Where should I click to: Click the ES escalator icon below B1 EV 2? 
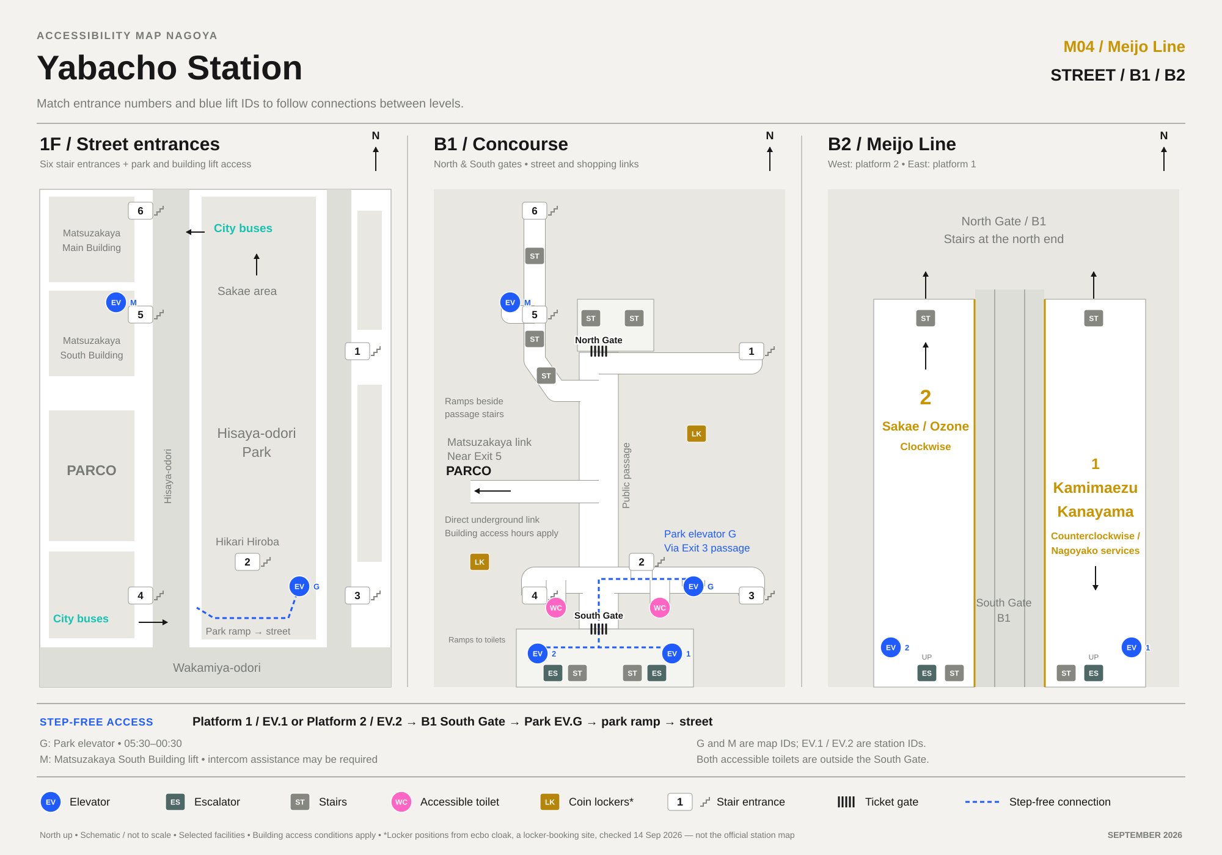tap(553, 673)
